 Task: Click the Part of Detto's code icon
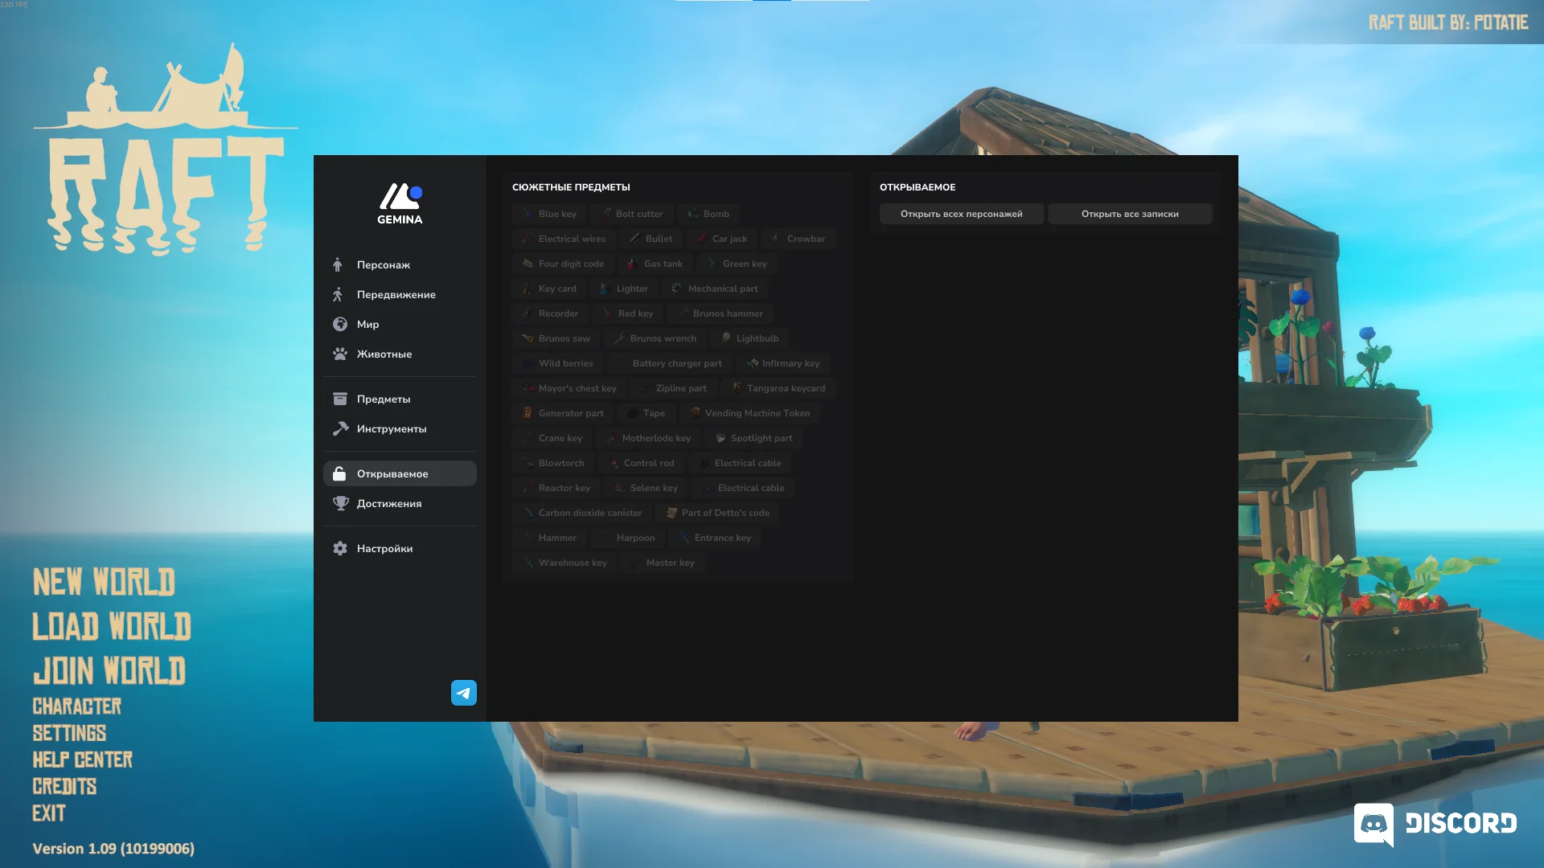[x=671, y=513]
